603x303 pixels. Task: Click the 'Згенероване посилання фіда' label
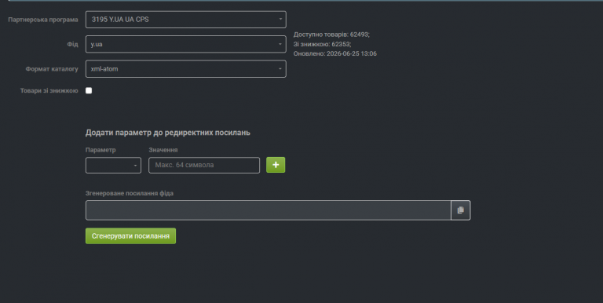coord(130,193)
